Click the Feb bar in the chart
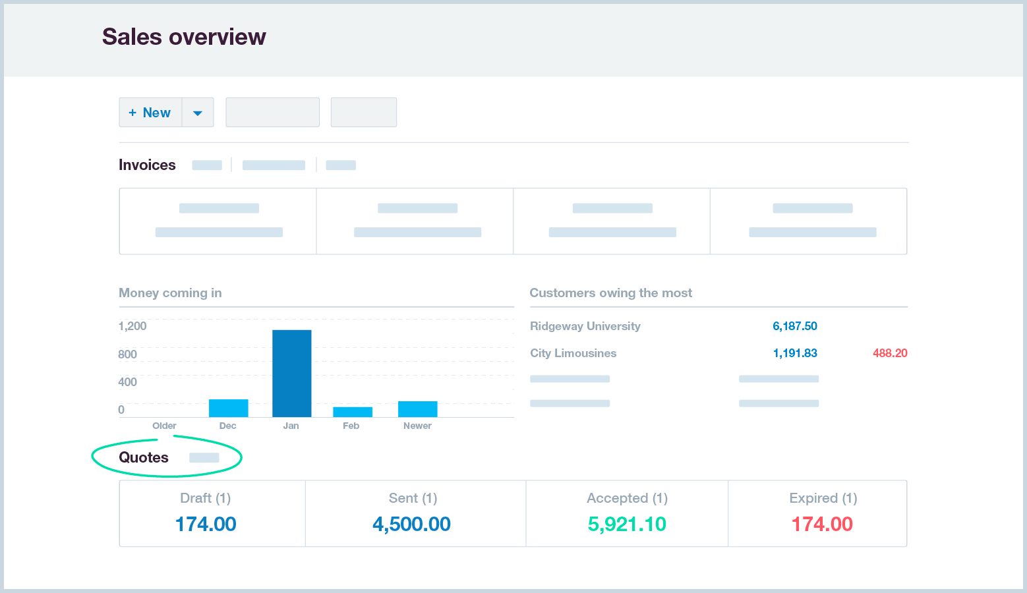This screenshot has width=1027, height=593. tap(351, 411)
